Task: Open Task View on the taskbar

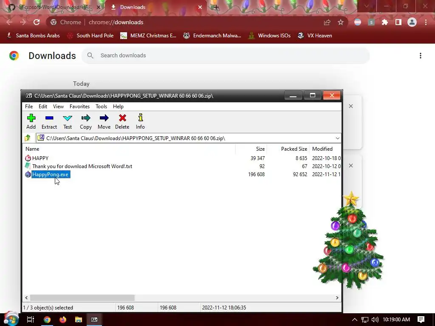Action: click(x=31, y=320)
